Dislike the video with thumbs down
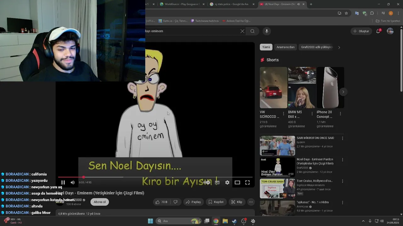This screenshot has height=226, width=403. [176, 202]
